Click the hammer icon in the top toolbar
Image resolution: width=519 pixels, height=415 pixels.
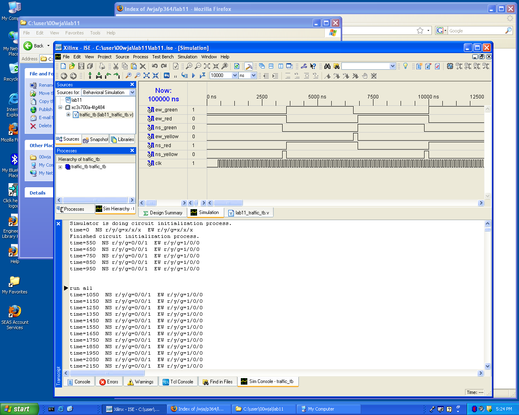(249, 66)
